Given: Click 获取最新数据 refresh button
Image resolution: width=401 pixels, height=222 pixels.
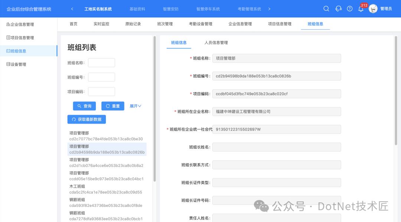Looking at the screenshot, I should click(87, 119).
